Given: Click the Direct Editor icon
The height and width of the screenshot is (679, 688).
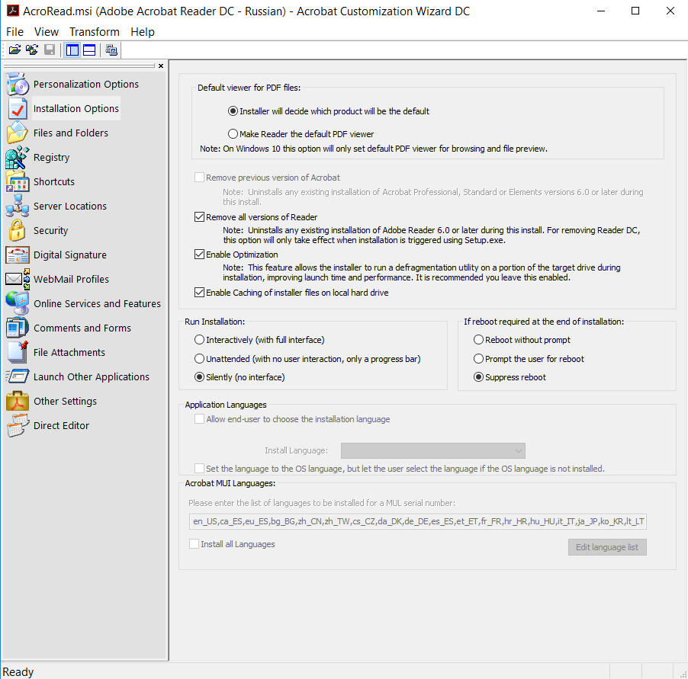Looking at the screenshot, I should point(18,426).
